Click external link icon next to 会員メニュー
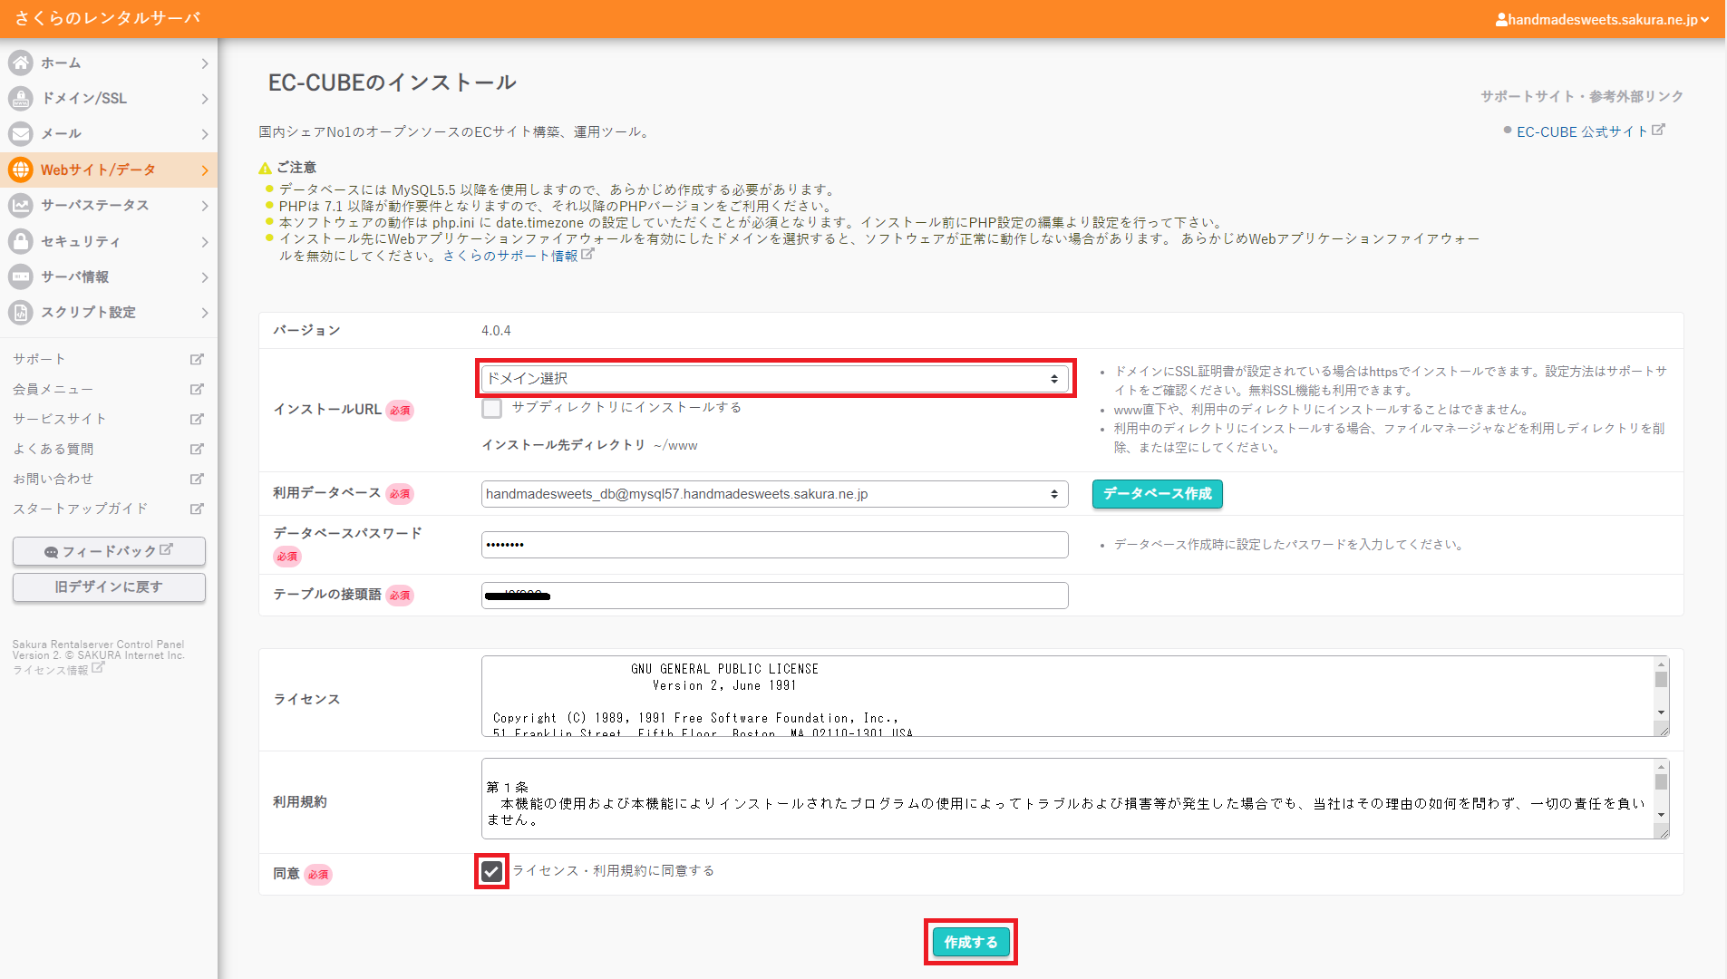The height and width of the screenshot is (979, 1727). (x=197, y=389)
